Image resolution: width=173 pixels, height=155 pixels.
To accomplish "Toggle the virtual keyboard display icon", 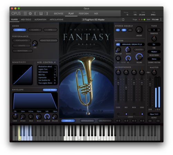I will pos(41,14).
